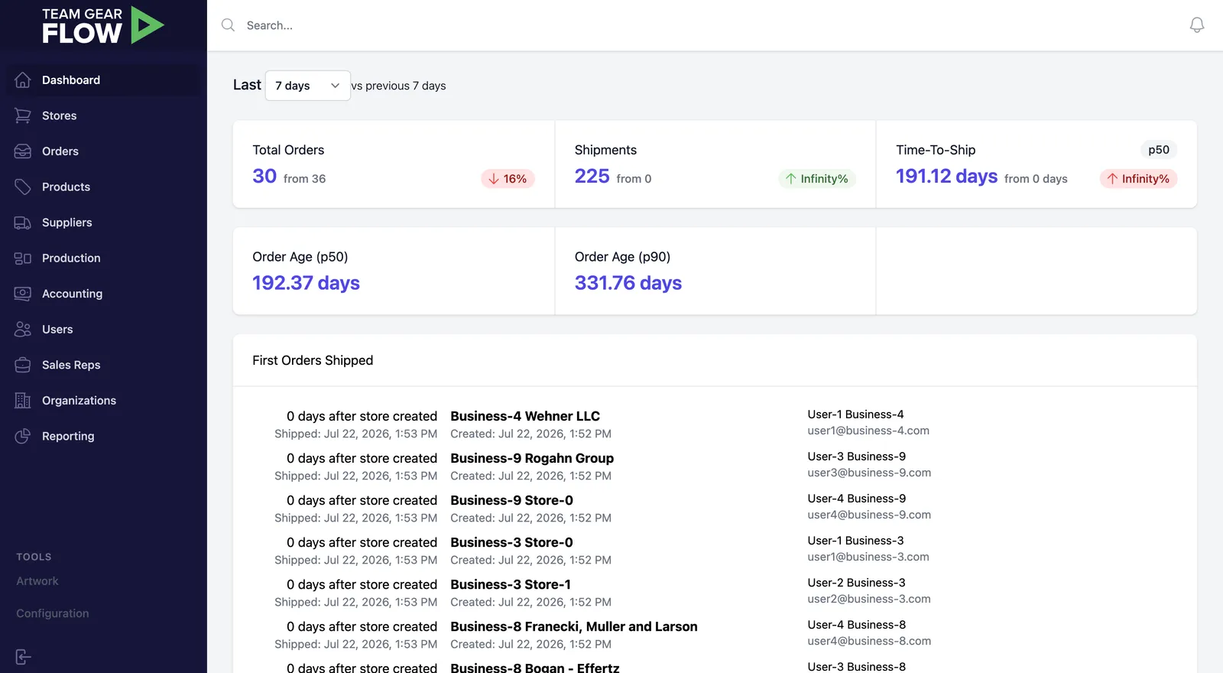
Task: Click the 16% decrease badge
Action: tap(508, 179)
